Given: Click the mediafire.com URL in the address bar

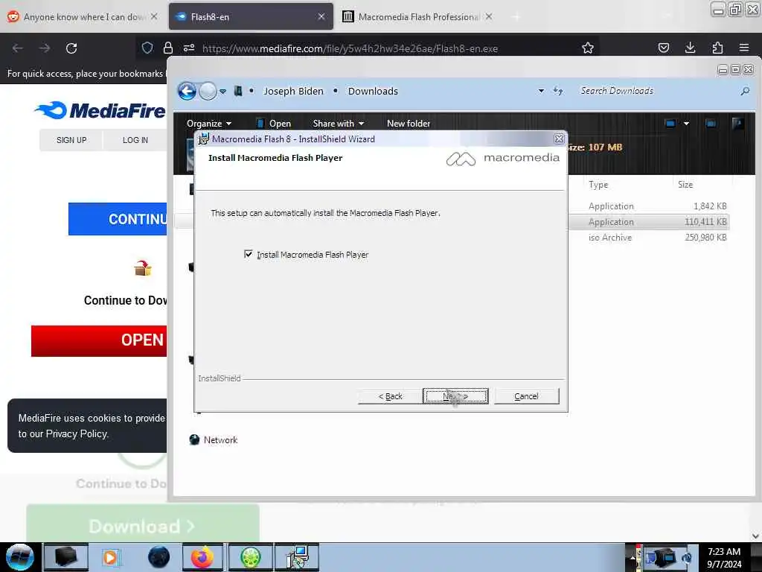Looking at the screenshot, I should (x=350, y=48).
